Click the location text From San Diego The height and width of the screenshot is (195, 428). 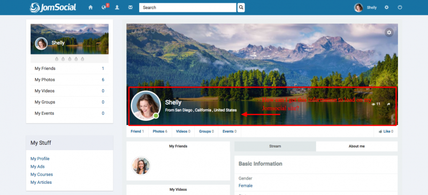coord(201,110)
